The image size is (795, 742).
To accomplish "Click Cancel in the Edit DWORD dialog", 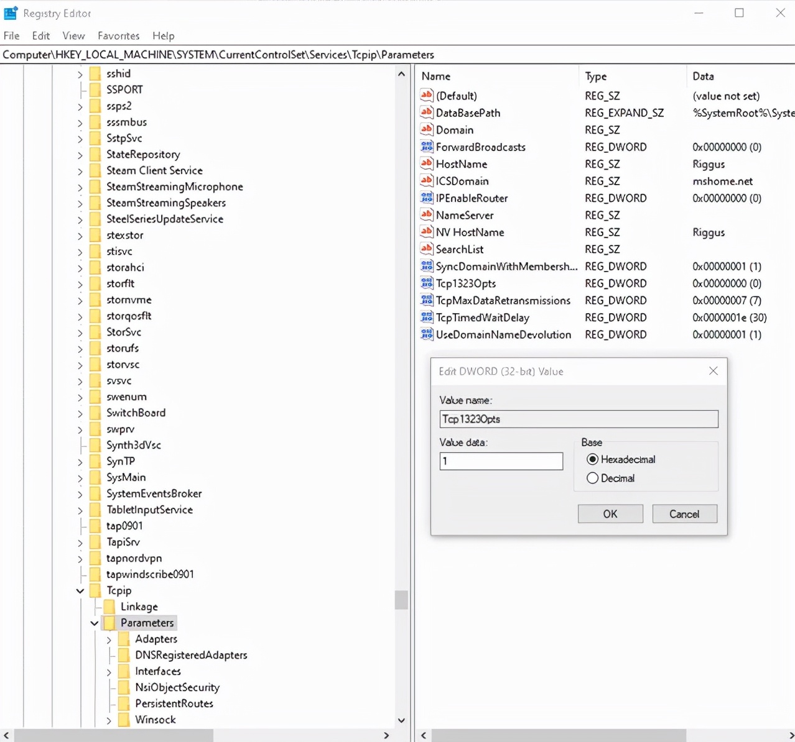I will click(x=684, y=514).
